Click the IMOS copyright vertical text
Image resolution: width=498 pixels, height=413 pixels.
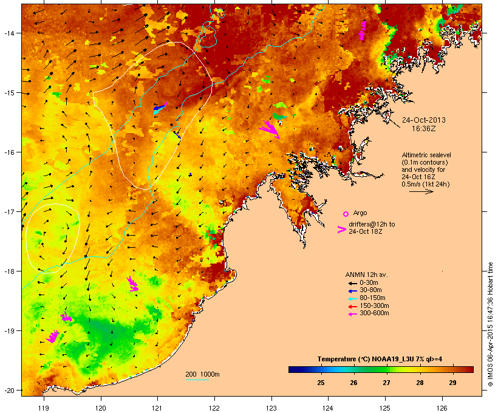click(491, 325)
